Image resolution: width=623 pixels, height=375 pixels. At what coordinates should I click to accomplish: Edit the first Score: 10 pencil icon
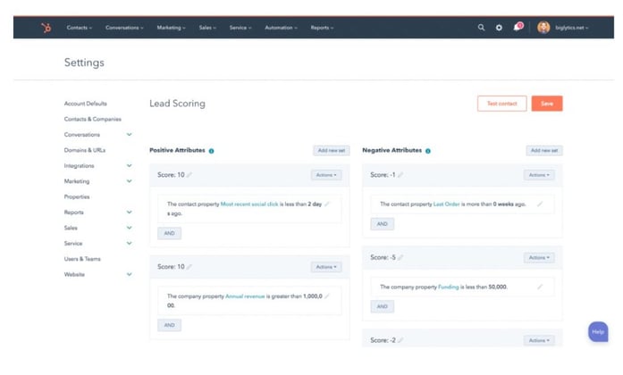(x=189, y=175)
